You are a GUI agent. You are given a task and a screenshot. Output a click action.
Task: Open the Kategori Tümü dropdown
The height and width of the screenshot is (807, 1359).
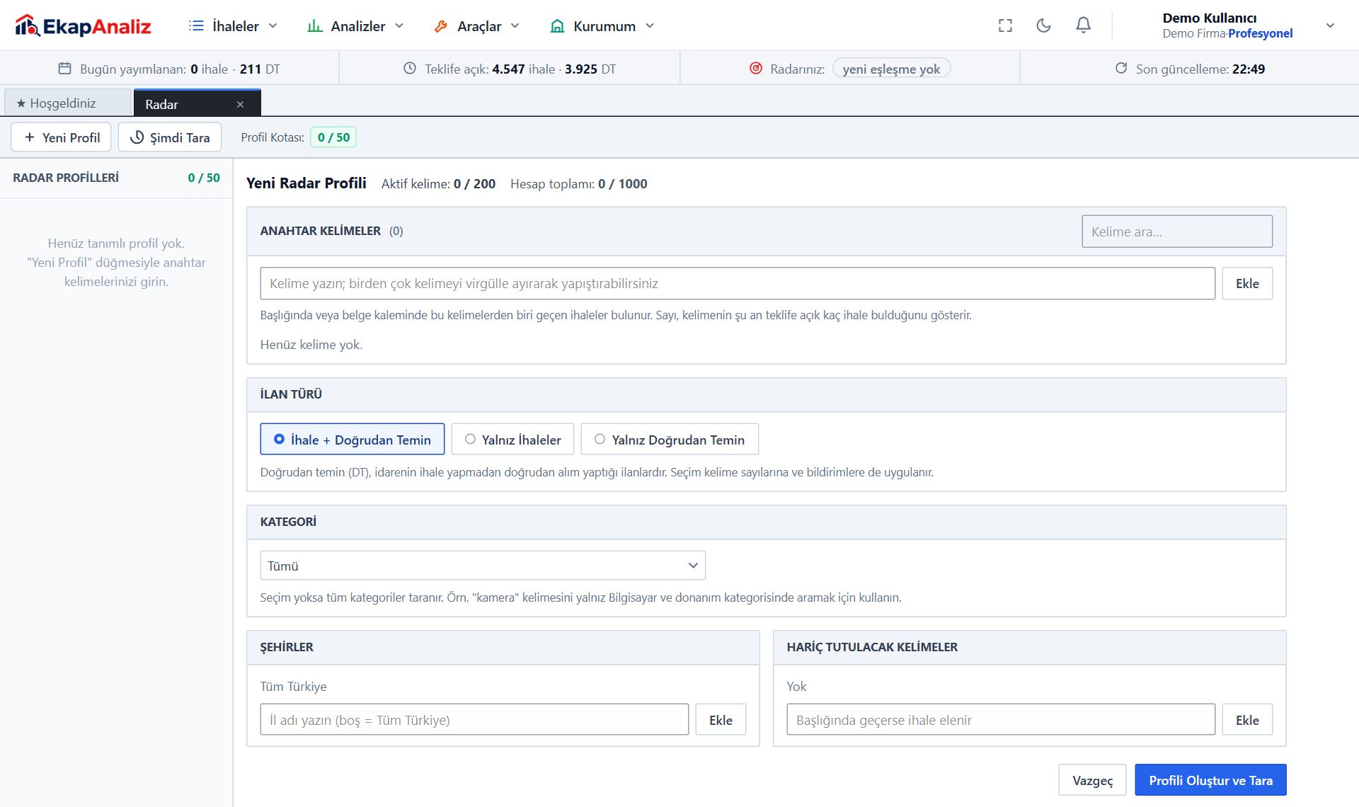[483, 566]
